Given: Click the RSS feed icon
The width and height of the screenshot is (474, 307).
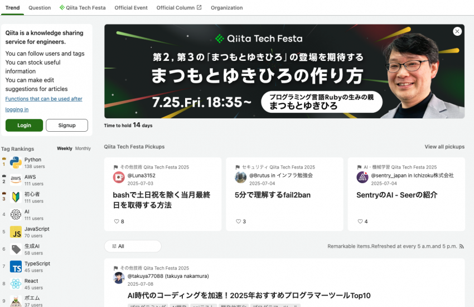Looking at the screenshot, I should click(x=462, y=247).
